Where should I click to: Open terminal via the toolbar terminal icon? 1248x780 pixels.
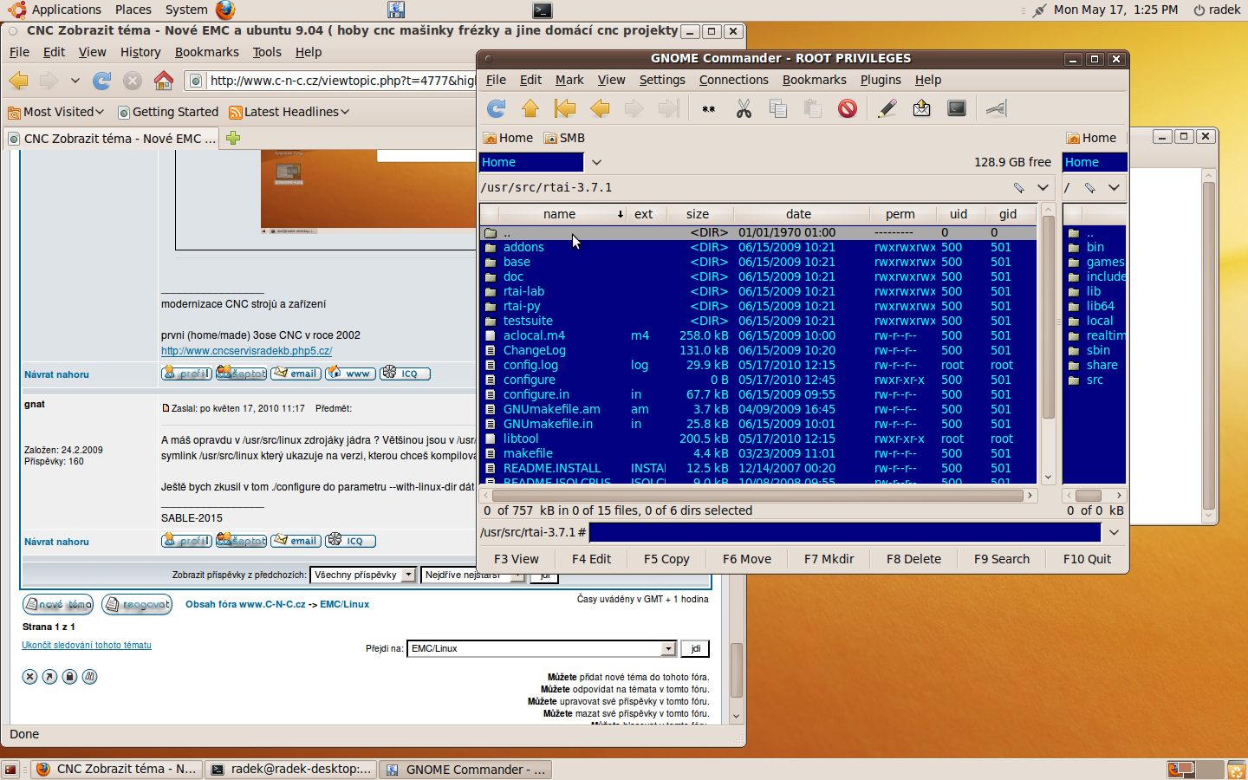pos(956,108)
